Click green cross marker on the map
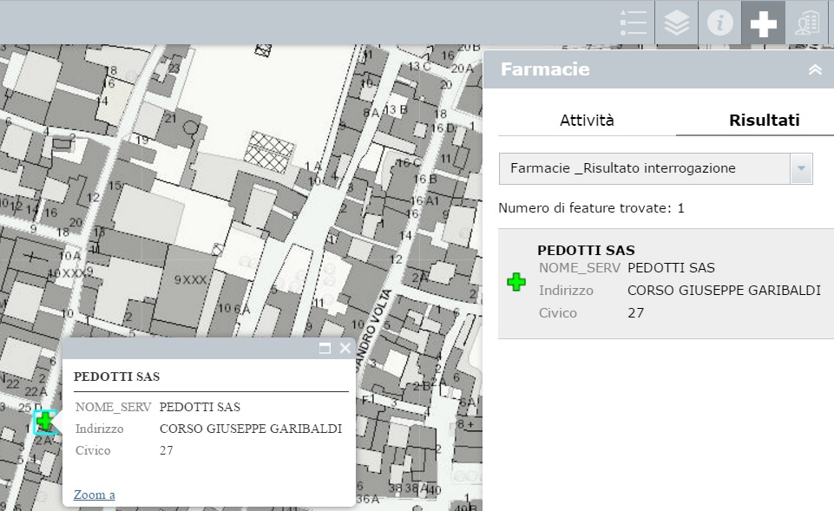834x511 pixels. point(45,423)
